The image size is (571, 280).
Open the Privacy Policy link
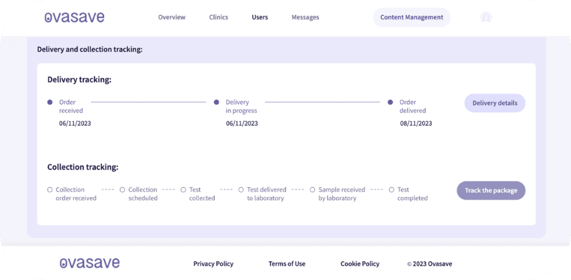pos(213,264)
